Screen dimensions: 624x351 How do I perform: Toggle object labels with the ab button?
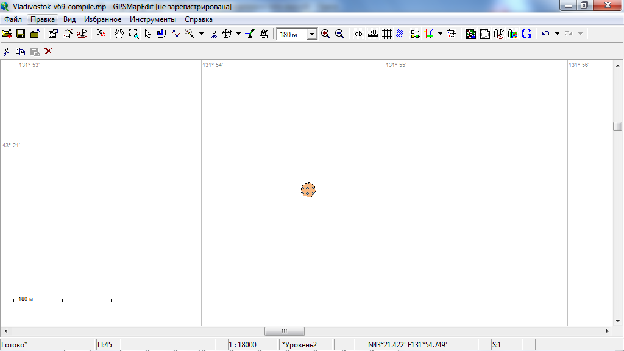[358, 34]
